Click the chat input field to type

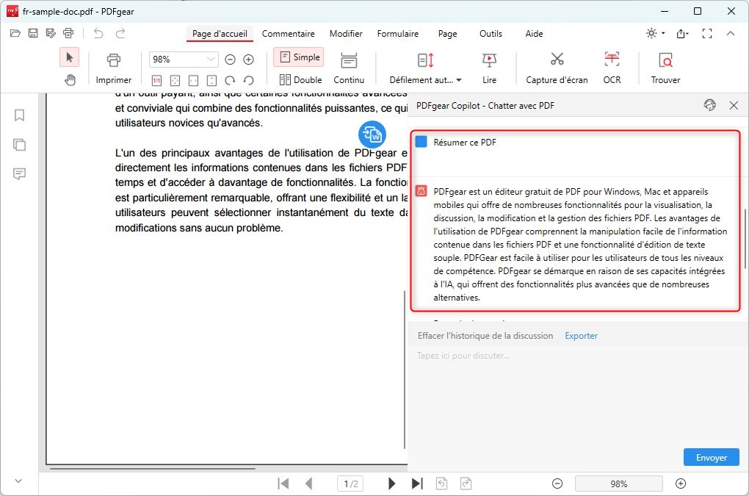514,356
